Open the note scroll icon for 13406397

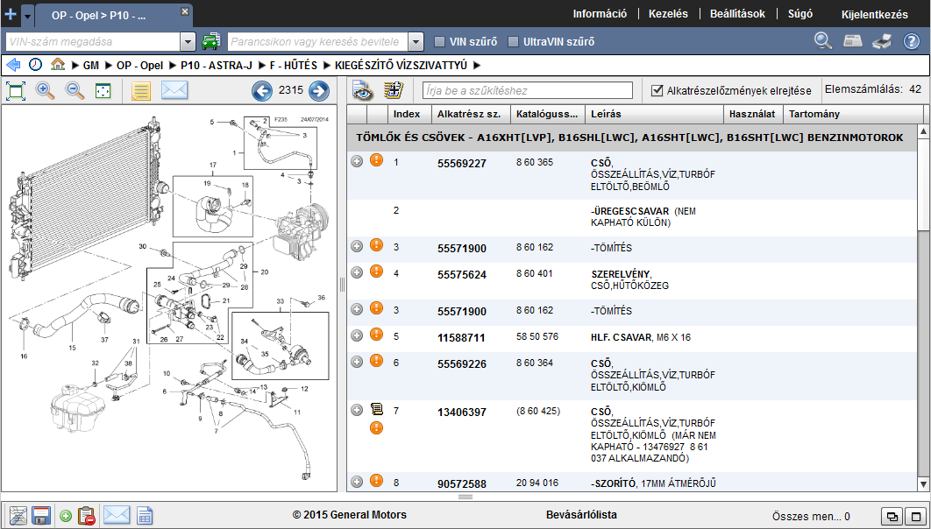coord(376,409)
